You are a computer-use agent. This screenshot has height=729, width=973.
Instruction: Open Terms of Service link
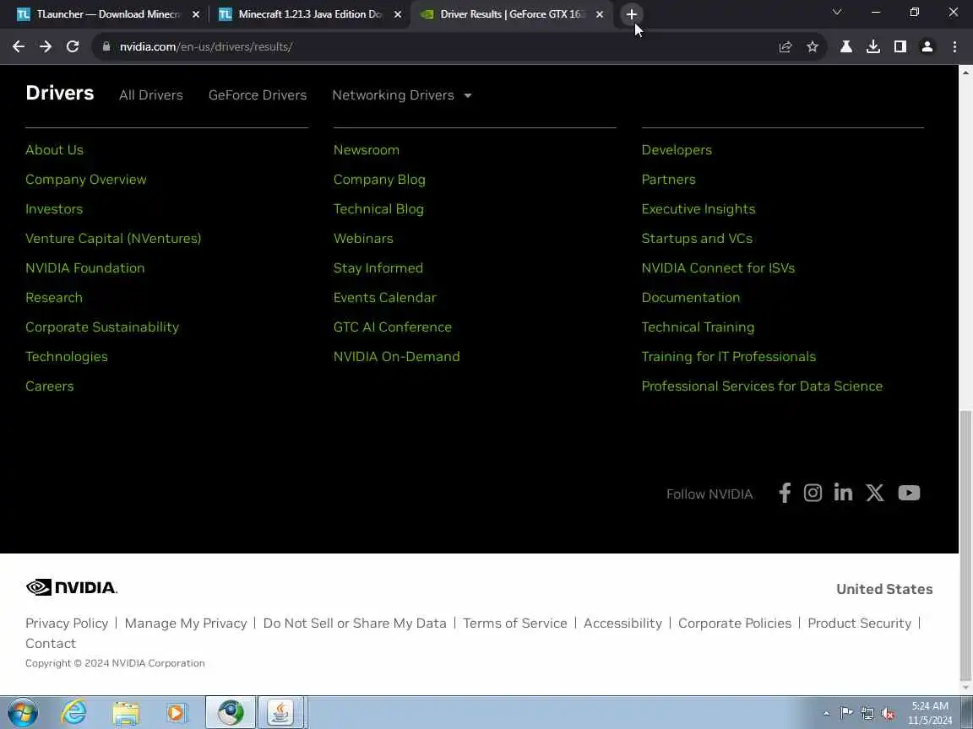pyautogui.click(x=515, y=623)
